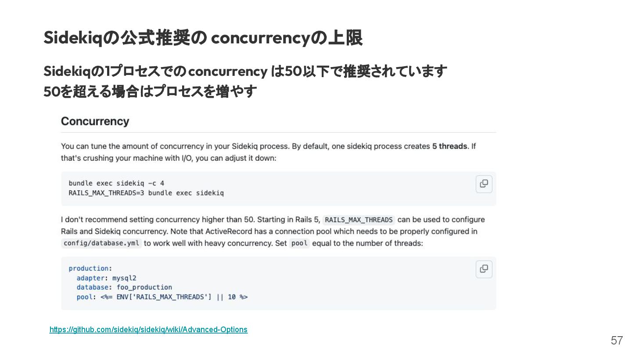This screenshot has height=355, width=632.
Task: Click the line '50を超える場合はプロセスを増やす'
Action: coord(150,92)
